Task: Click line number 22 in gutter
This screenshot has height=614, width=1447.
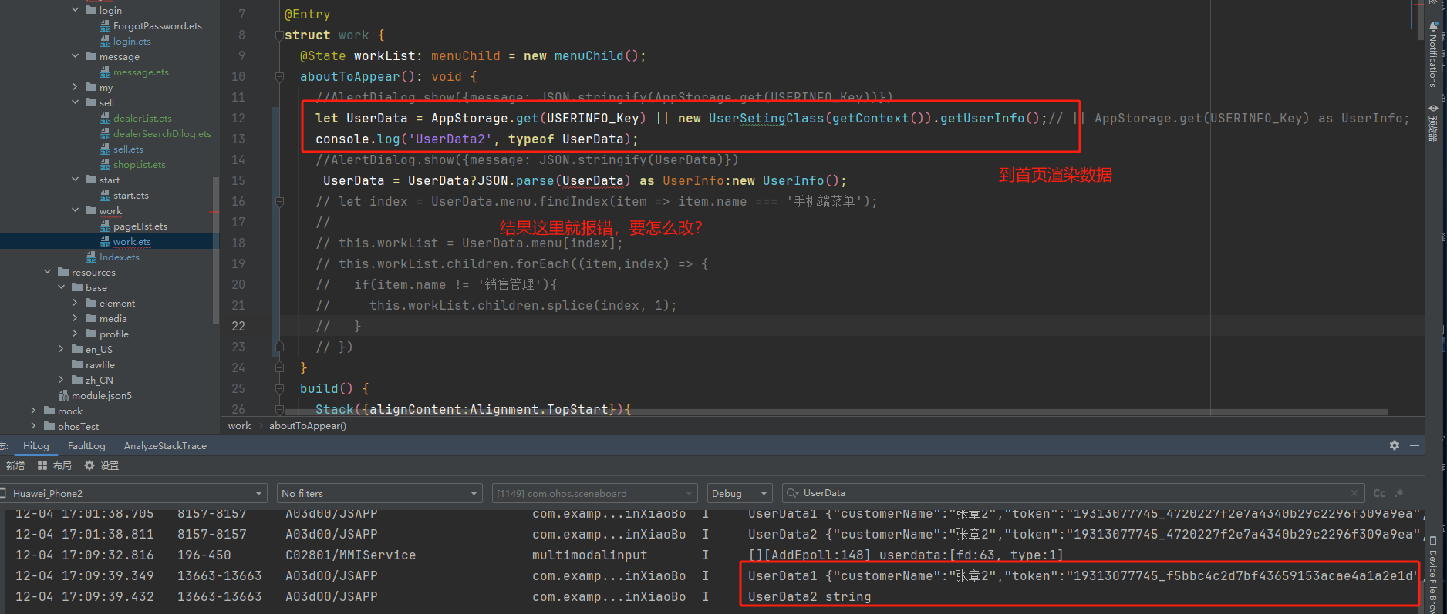Action: tap(238, 327)
